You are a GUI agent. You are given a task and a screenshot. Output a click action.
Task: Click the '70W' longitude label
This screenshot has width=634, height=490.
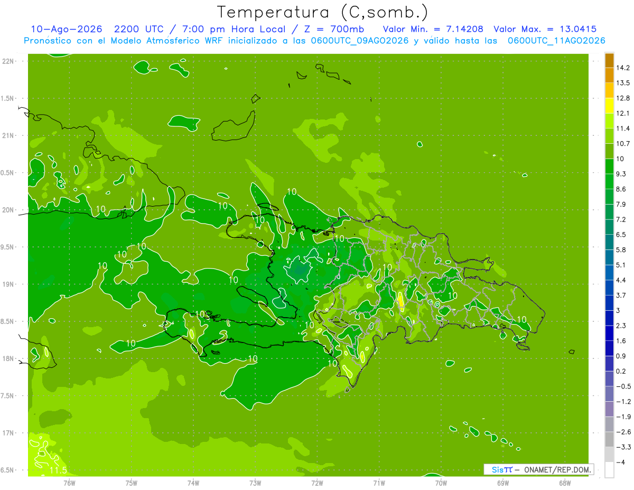441,483
